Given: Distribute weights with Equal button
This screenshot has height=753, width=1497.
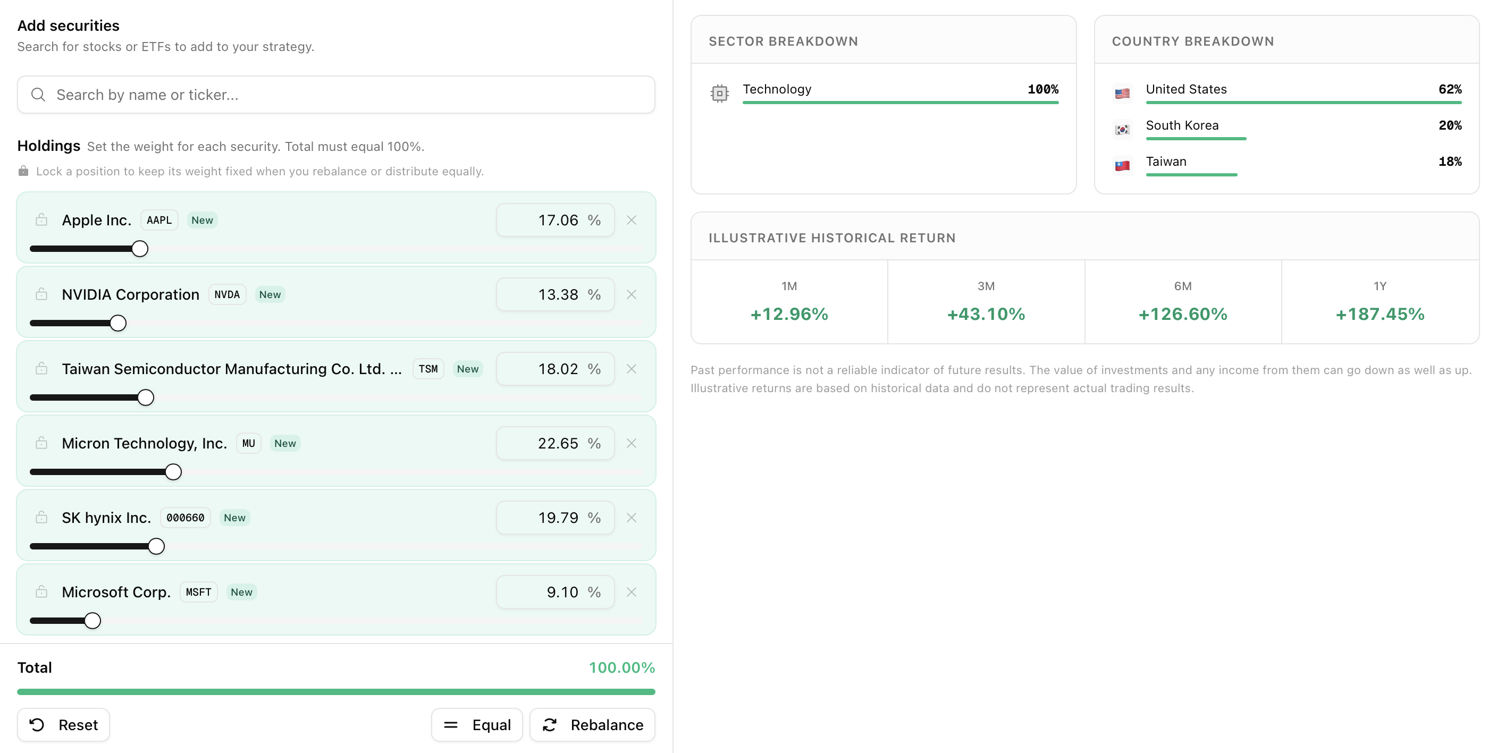Looking at the screenshot, I should (477, 724).
